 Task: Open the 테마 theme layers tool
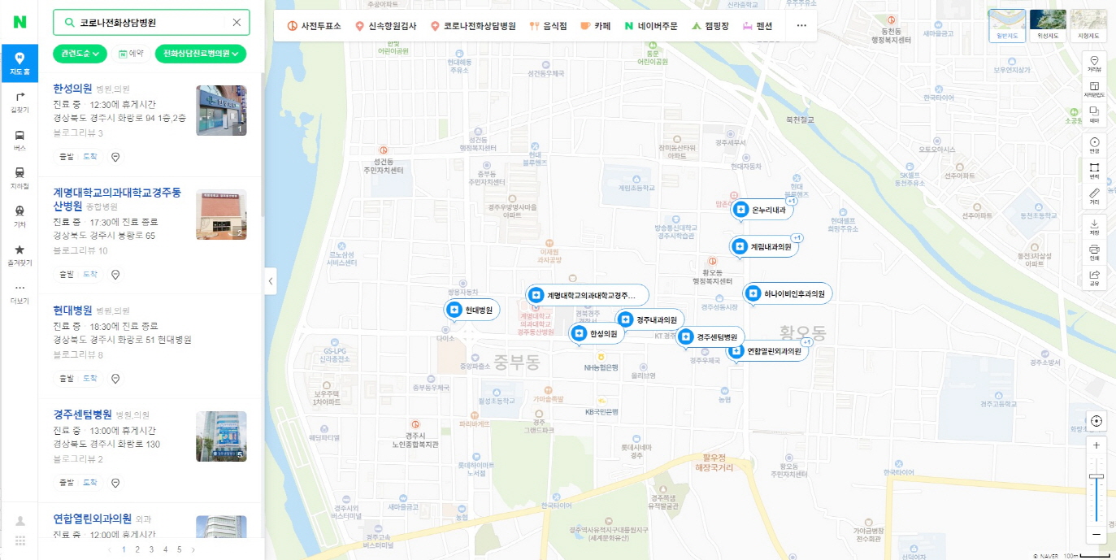tap(1094, 115)
